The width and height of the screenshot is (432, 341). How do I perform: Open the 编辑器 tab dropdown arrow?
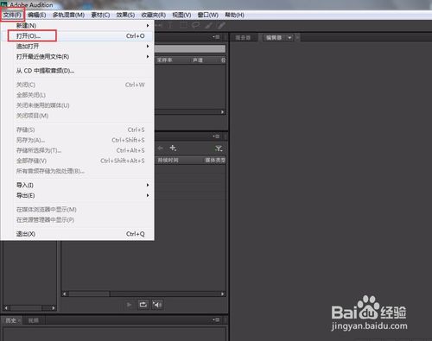click(x=289, y=38)
